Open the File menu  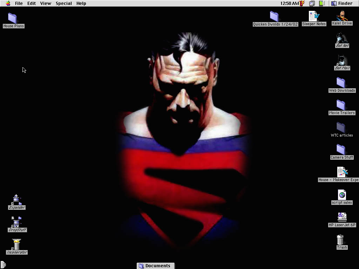[19, 4]
